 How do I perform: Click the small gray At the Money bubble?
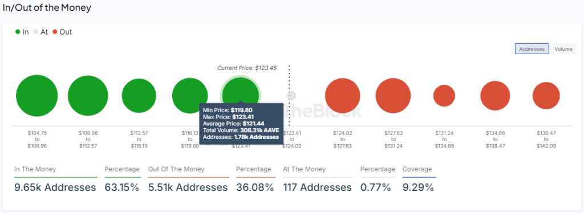pos(291,96)
